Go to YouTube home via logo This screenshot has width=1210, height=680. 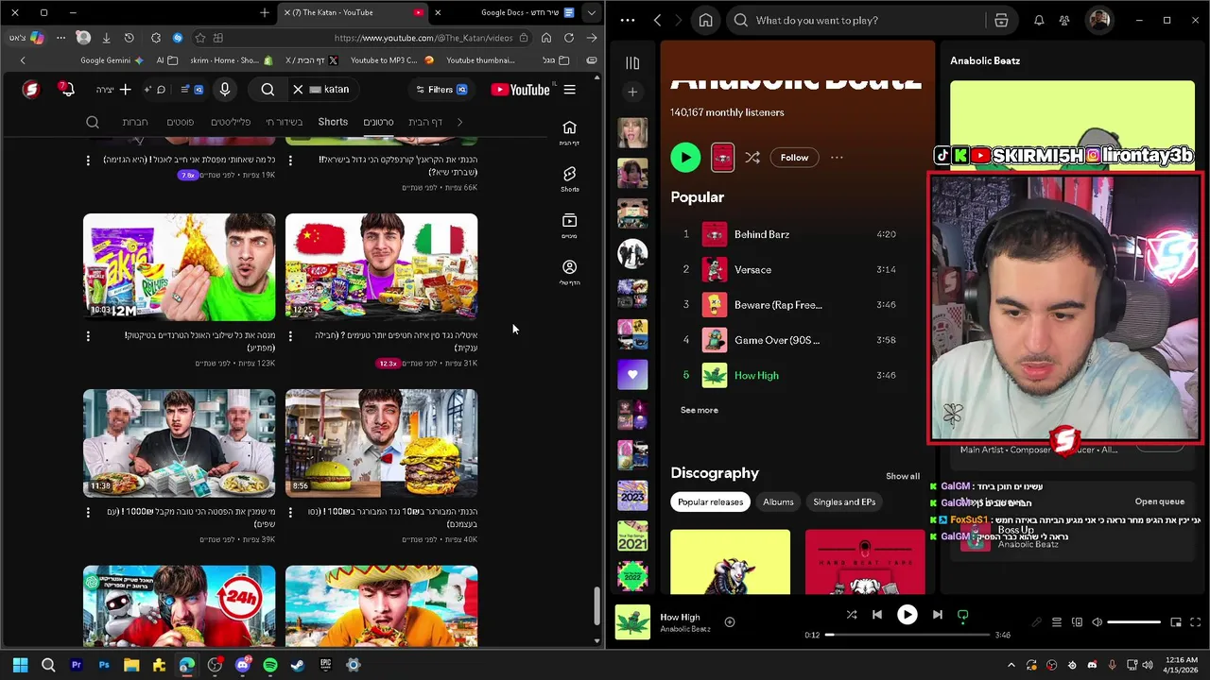pos(521,90)
